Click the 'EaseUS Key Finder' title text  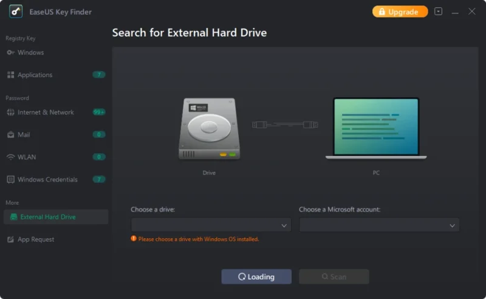[x=60, y=12]
